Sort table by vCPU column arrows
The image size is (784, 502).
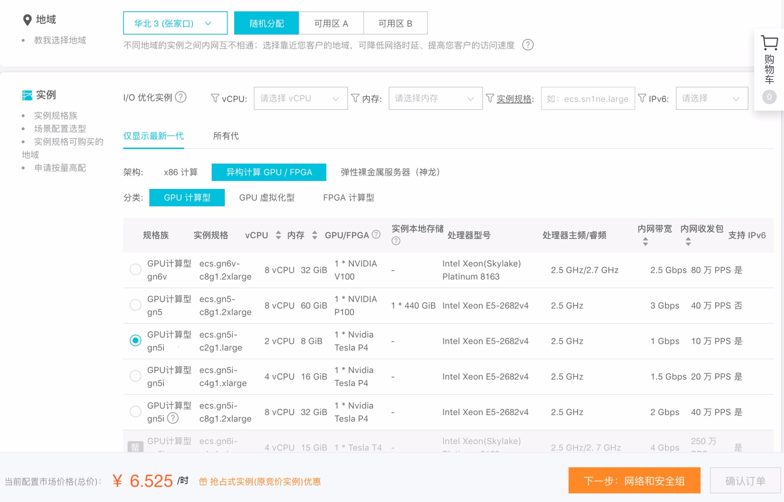click(x=278, y=235)
